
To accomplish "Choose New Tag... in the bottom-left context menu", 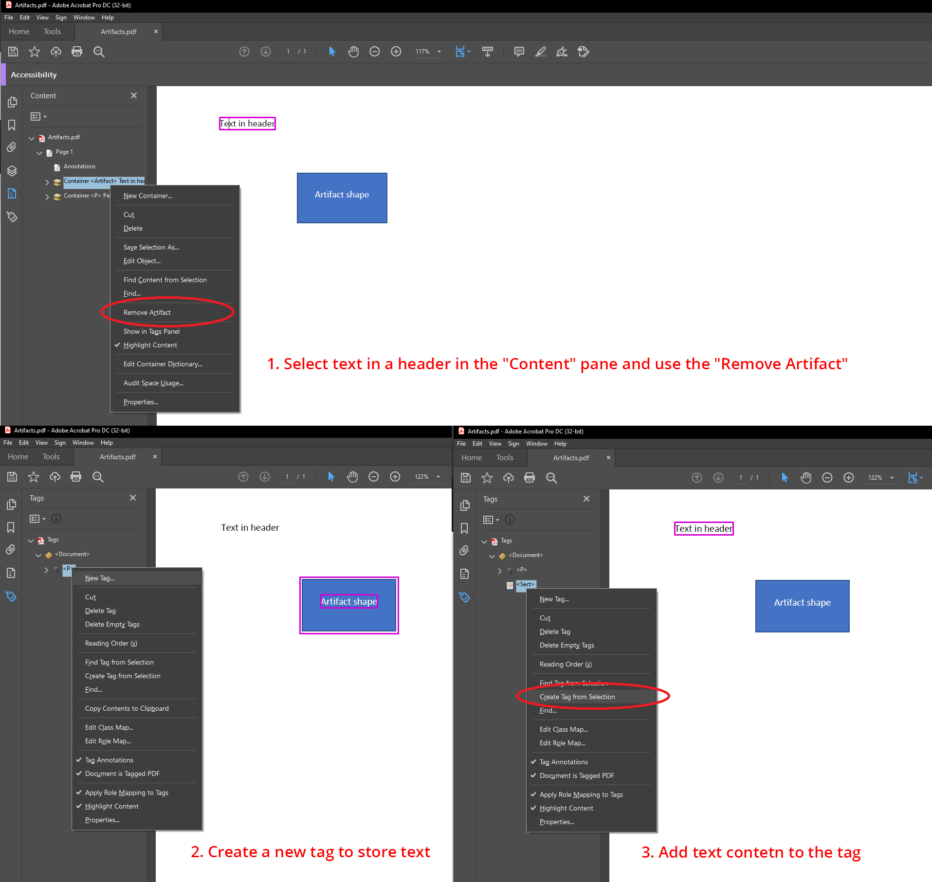I will click(100, 578).
